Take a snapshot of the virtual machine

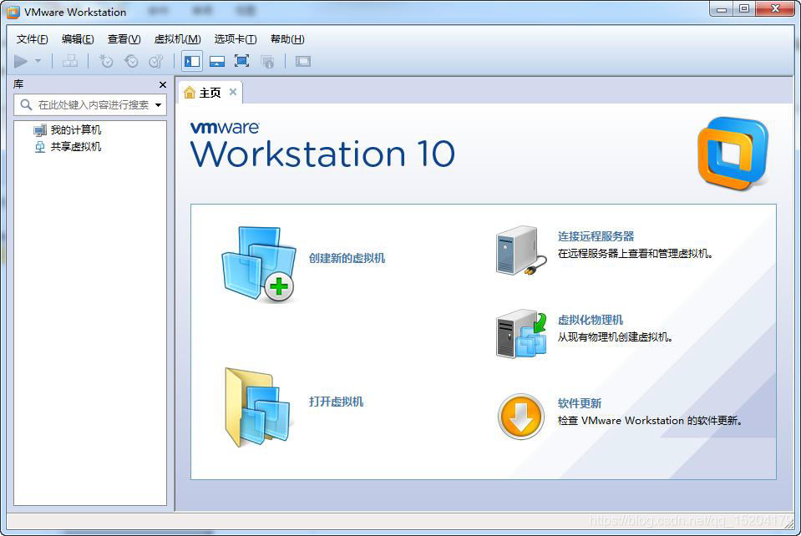pos(106,61)
